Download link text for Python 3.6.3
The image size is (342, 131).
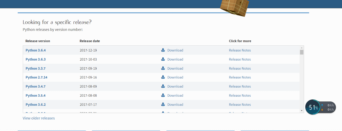175,59
